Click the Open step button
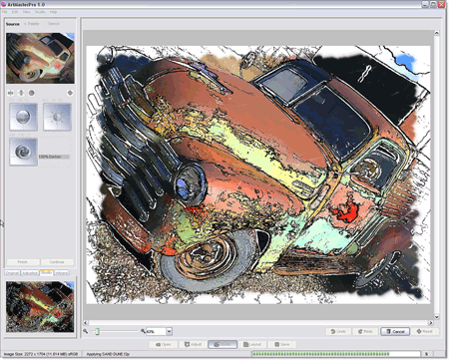The height and width of the screenshot is (360, 449). 164,344
